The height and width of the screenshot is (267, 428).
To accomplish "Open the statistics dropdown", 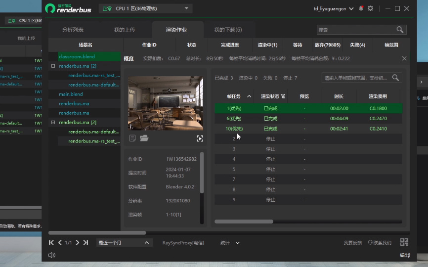I will [x=230, y=243].
